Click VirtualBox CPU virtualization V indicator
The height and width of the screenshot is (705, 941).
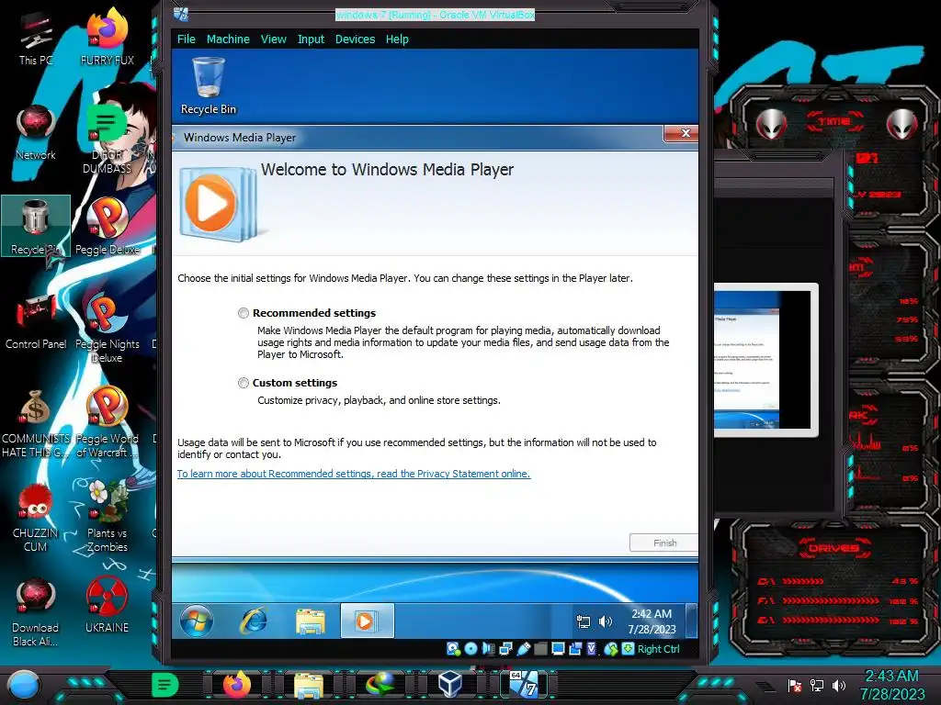[592, 649]
